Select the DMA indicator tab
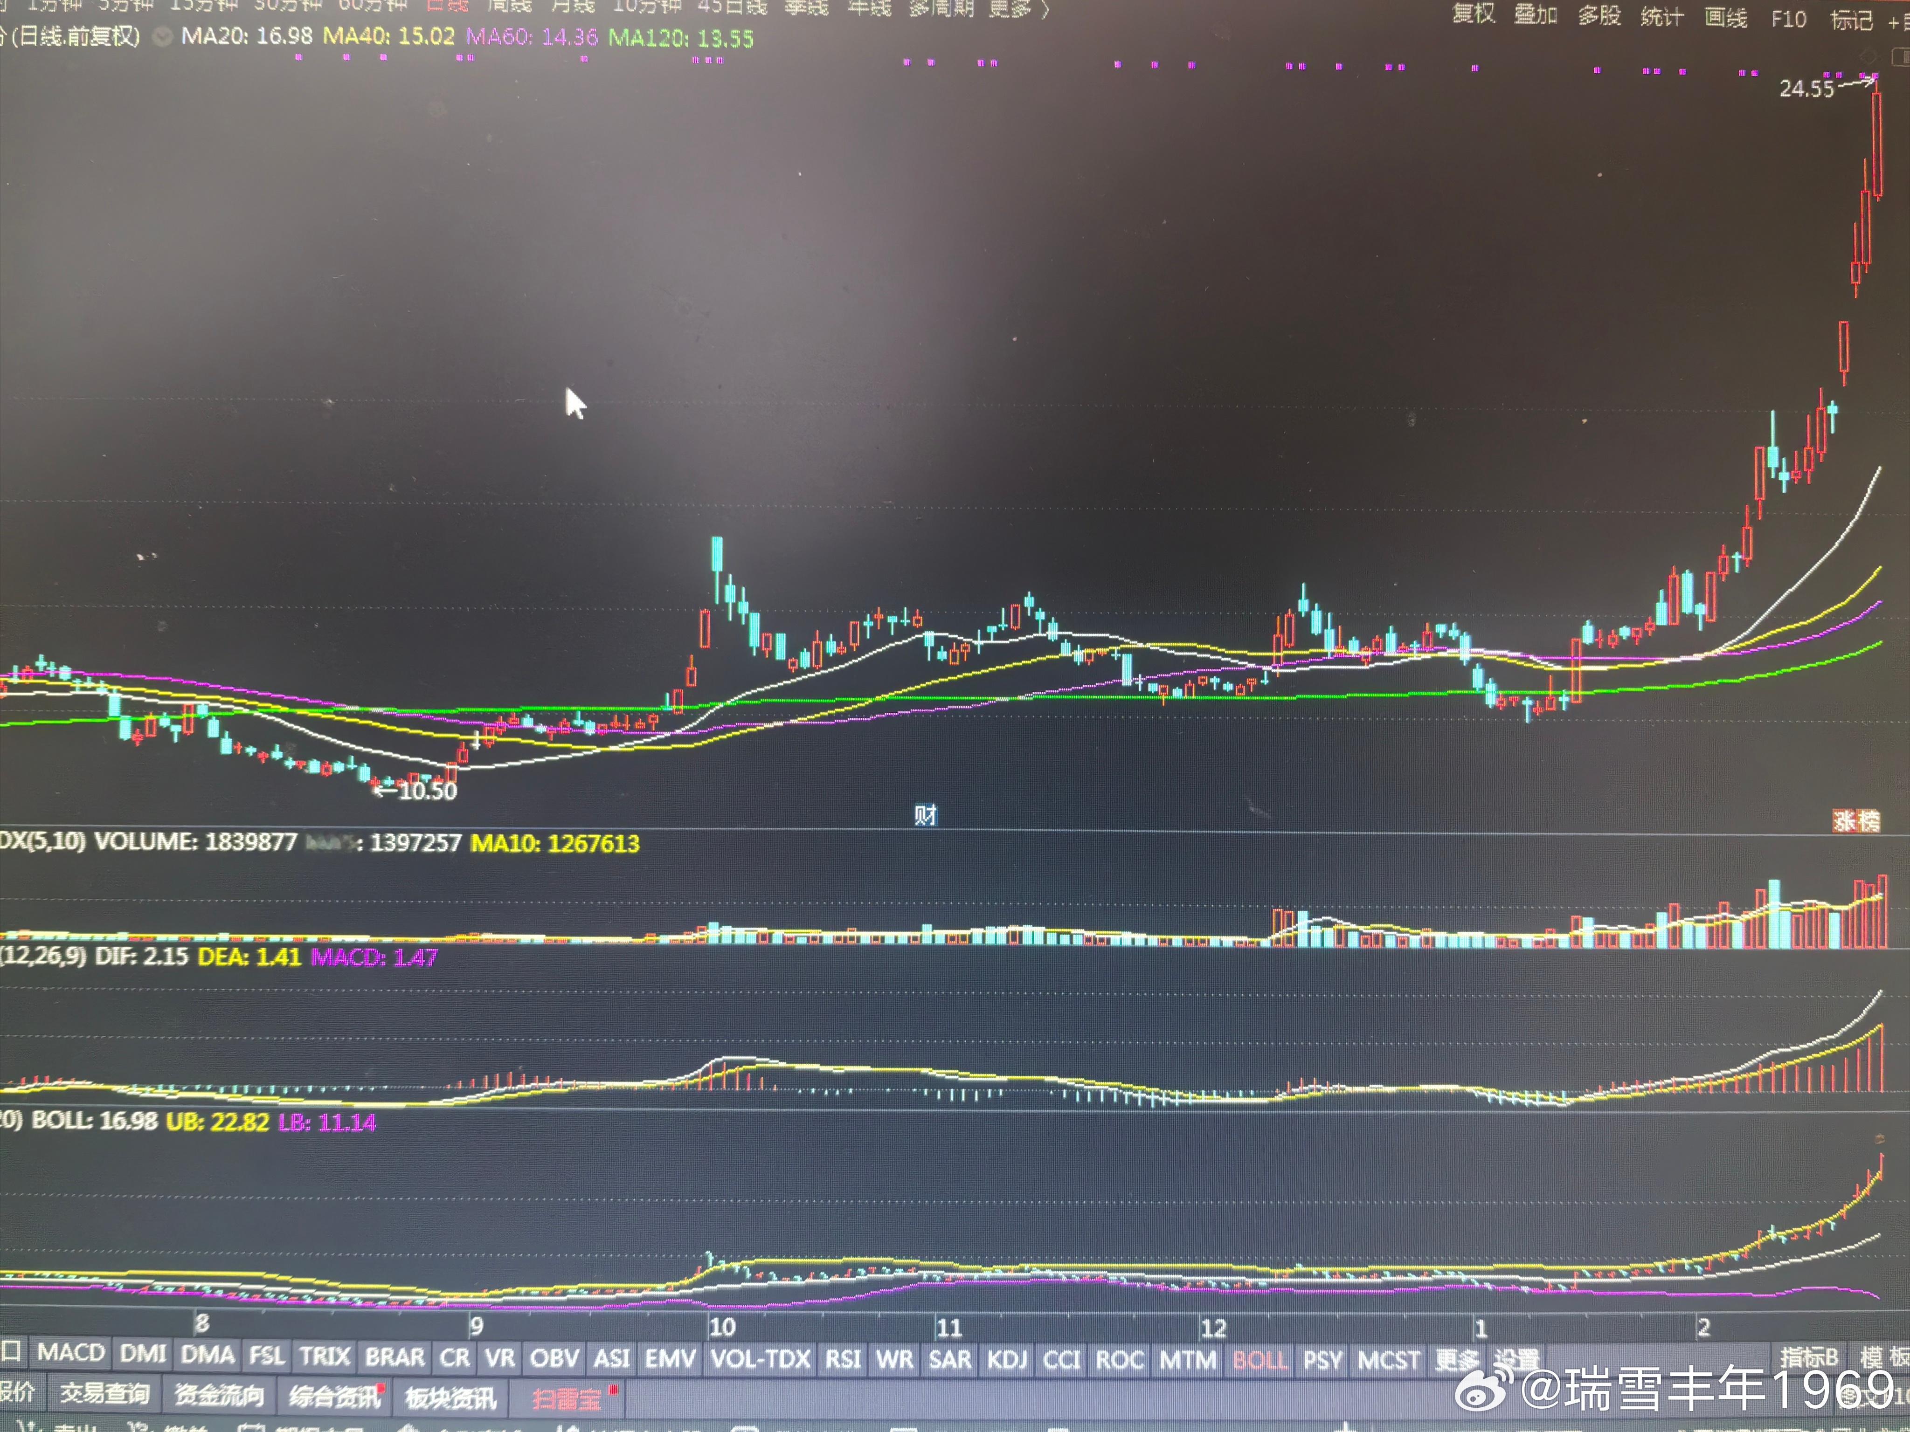Viewport: 1910px width, 1432px height. tap(207, 1355)
